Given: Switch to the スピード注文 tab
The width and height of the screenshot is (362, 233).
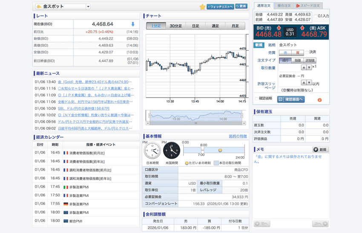Looking at the screenshot, I should pyautogui.click(x=308, y=6).
